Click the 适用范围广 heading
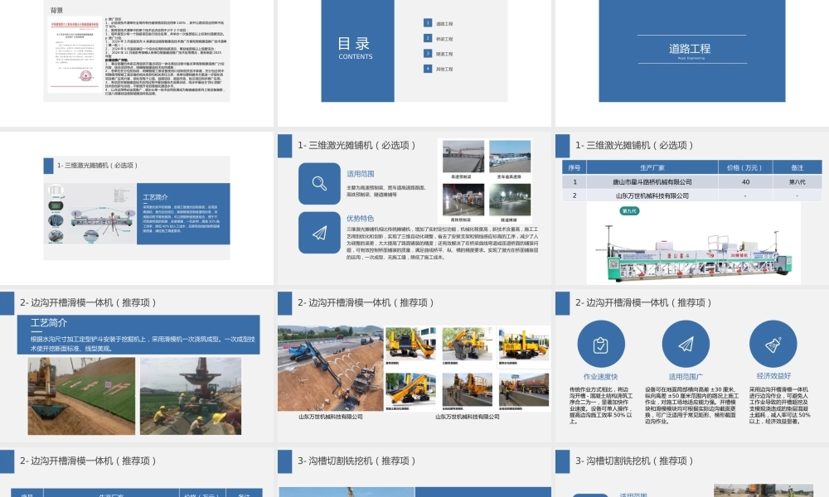The width and height of the screenshot is (829, 497). pyautogui.click(x=686, y=377)
